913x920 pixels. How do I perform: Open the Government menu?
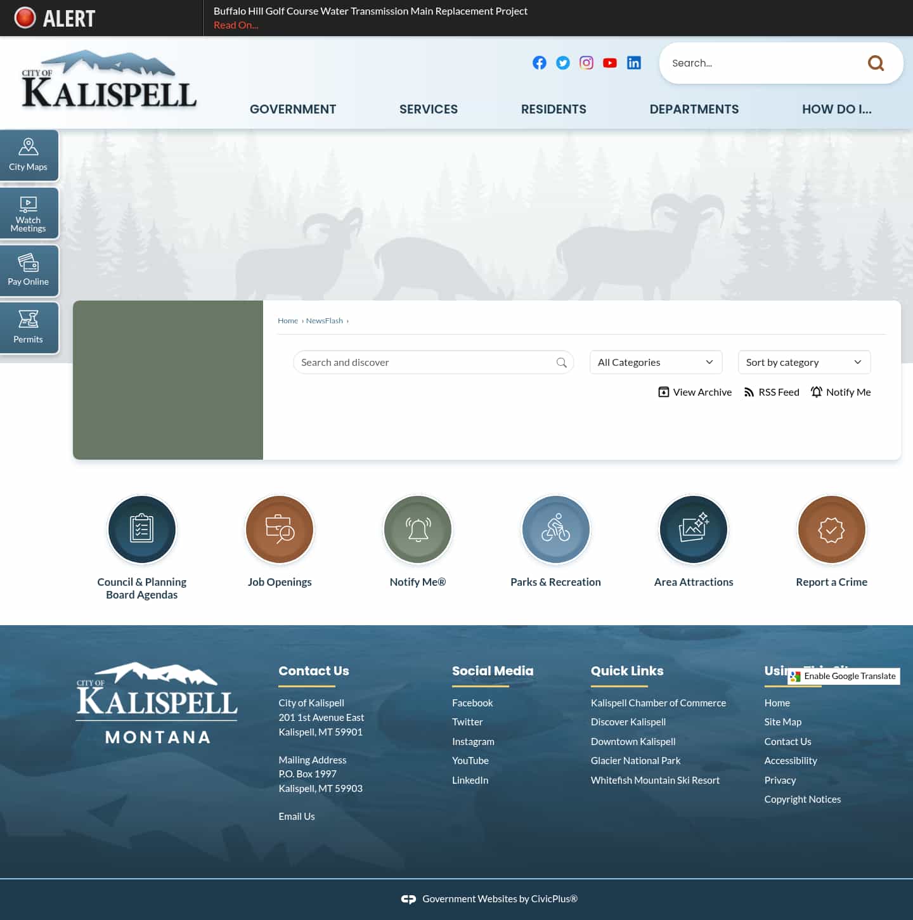point(292,109)
